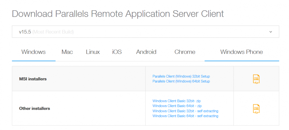Image resolution: width=289 pixels, height=130 pixels.
Task: Click the version dropdown chevron arrow
Action: click(x=271, y=32)
